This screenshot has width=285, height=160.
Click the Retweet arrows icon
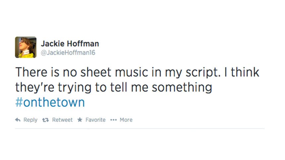pyautogui.click(x=46, y=120)
